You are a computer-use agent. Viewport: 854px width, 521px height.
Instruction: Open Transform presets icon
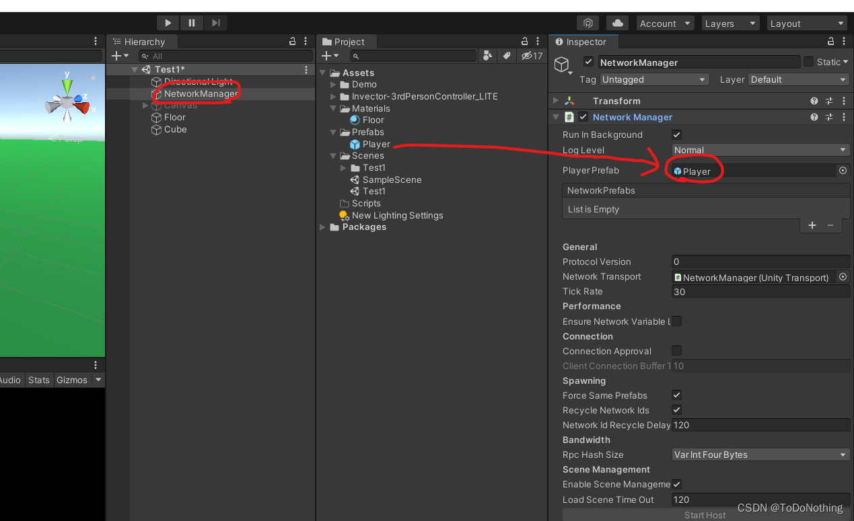829,101
